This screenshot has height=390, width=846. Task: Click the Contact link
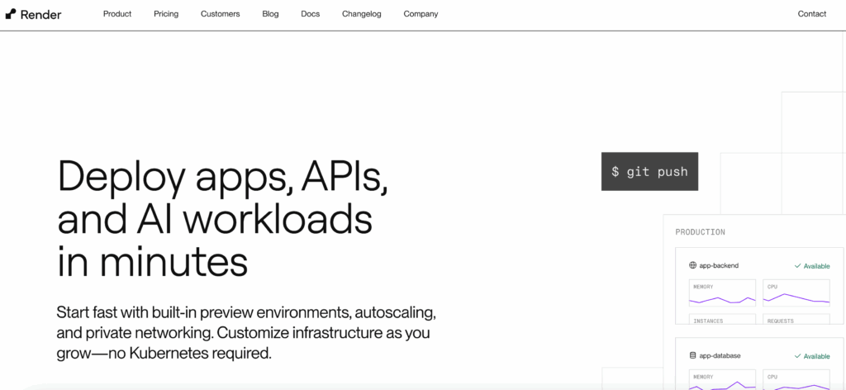tap(811, 14)
